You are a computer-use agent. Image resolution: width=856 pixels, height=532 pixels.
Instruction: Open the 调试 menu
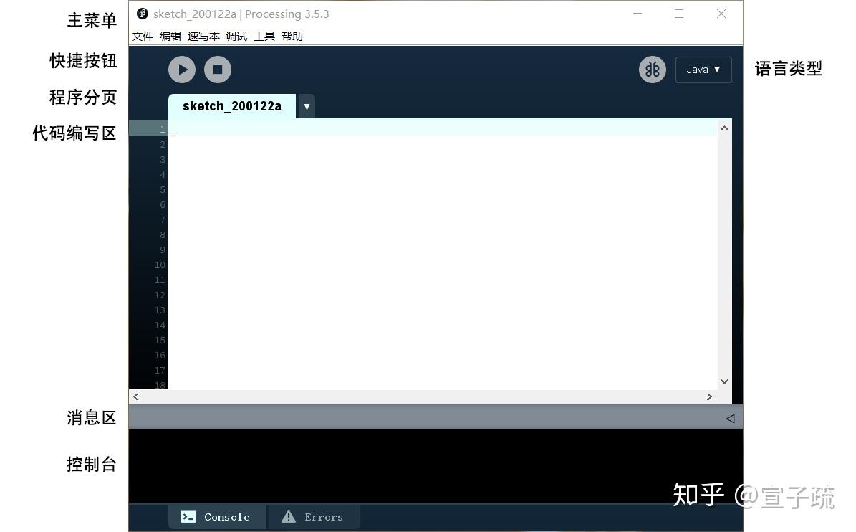[236, 36]
